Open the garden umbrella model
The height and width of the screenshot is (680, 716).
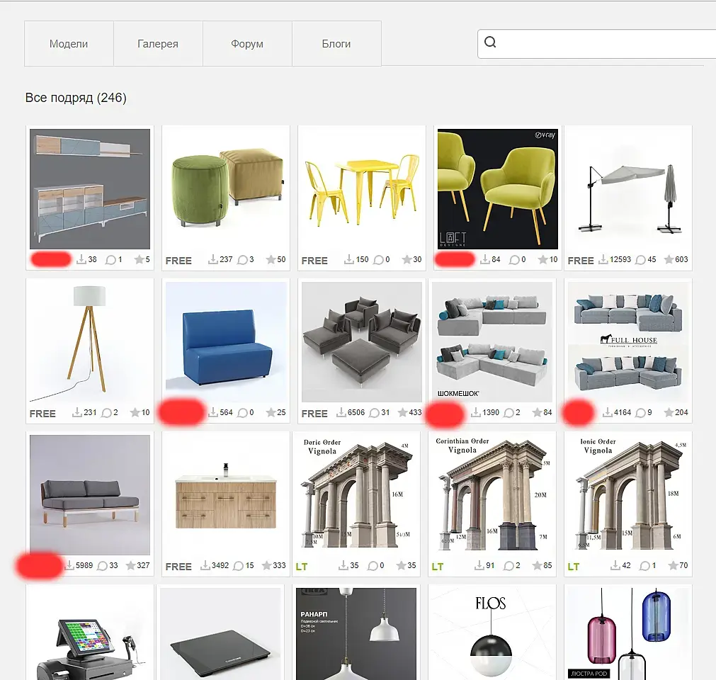point(628,188)
